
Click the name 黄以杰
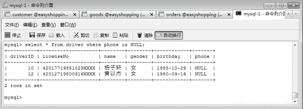113,74
